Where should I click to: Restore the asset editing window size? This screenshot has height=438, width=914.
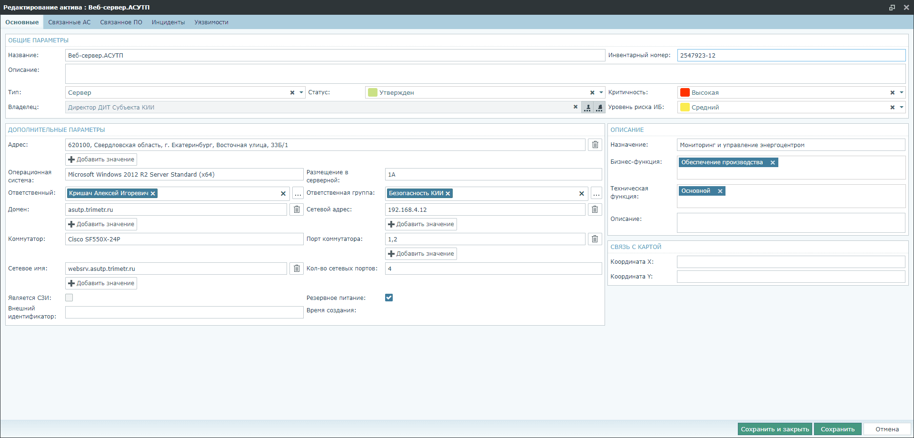892,7
